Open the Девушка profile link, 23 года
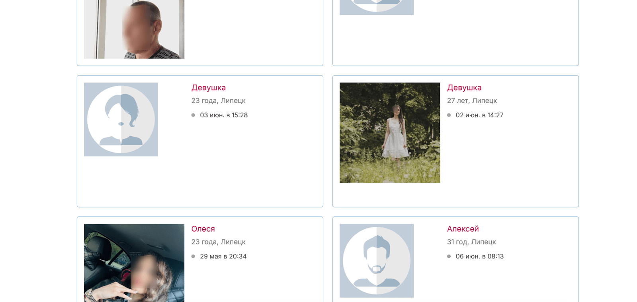 click(209, 88)
